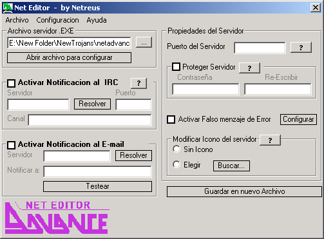Click the IRC Servidor input field

(39, 104)
